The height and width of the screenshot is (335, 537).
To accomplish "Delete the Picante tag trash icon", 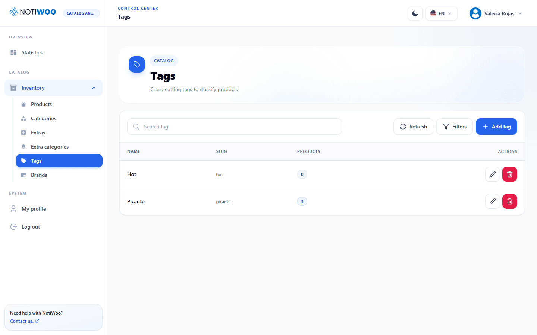I will [x=510, y=201].
